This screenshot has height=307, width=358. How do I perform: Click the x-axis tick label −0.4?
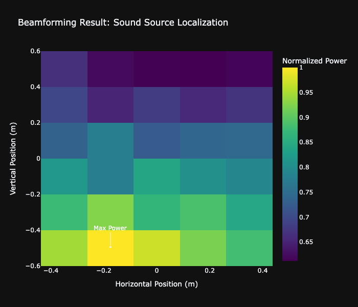50,270
